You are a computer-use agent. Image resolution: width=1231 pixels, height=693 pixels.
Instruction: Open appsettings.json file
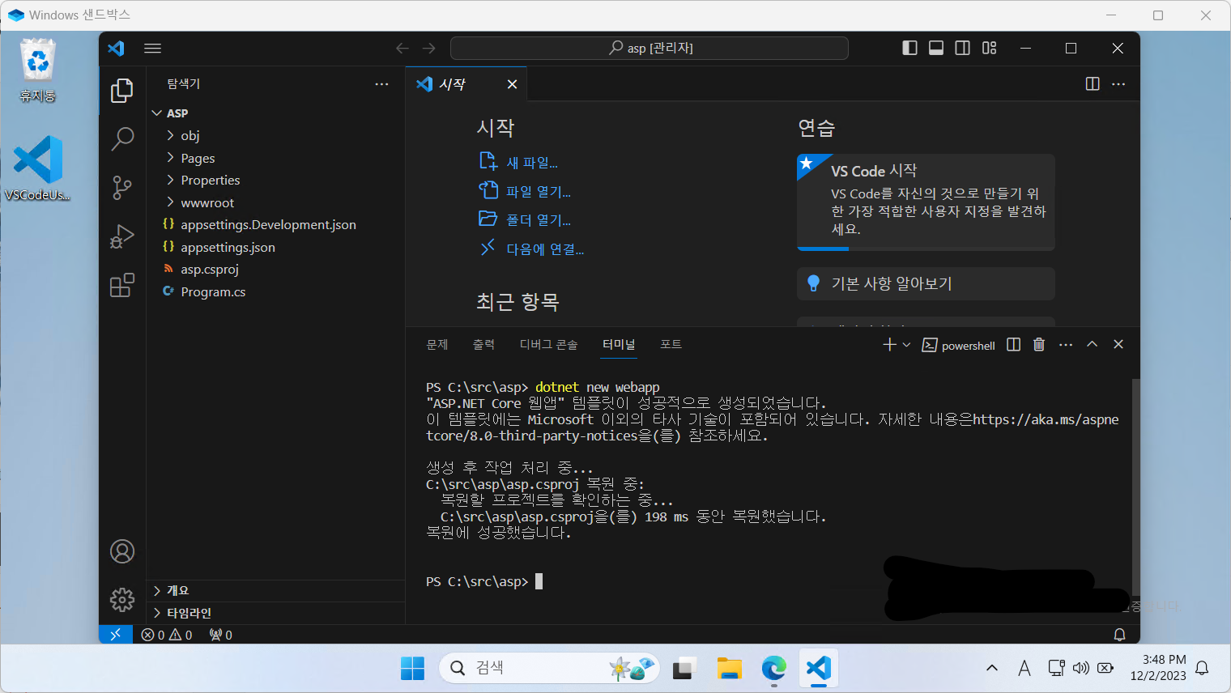[275, 247]
